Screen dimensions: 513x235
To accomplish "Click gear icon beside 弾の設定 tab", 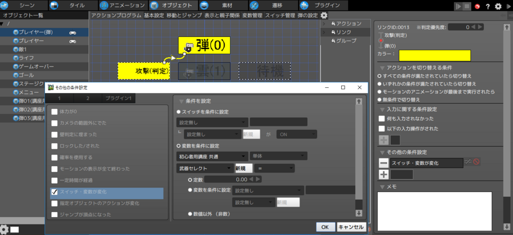I will click(324, 15).
